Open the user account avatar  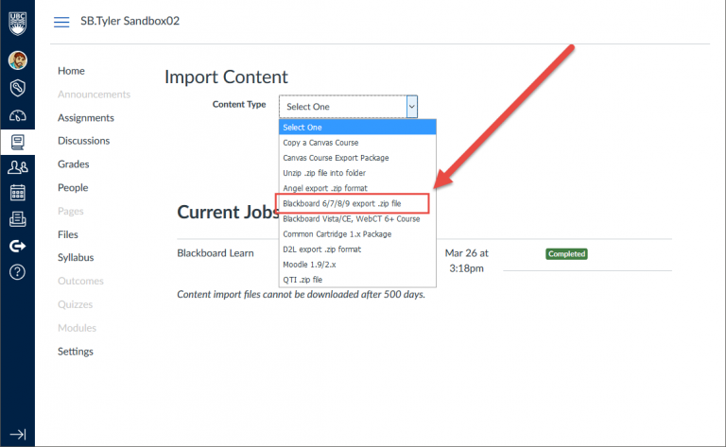click(18, 60)
